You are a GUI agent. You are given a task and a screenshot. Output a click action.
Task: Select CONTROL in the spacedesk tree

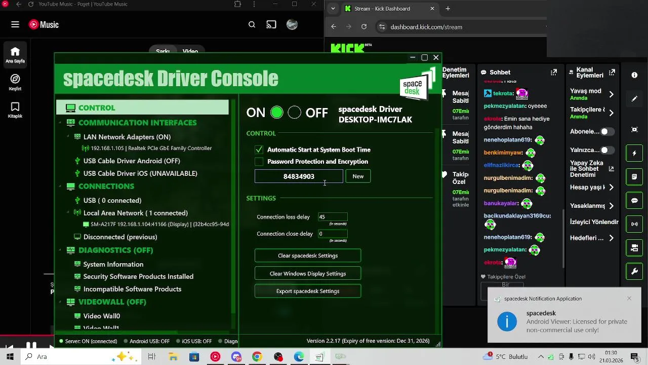(142, 107)
